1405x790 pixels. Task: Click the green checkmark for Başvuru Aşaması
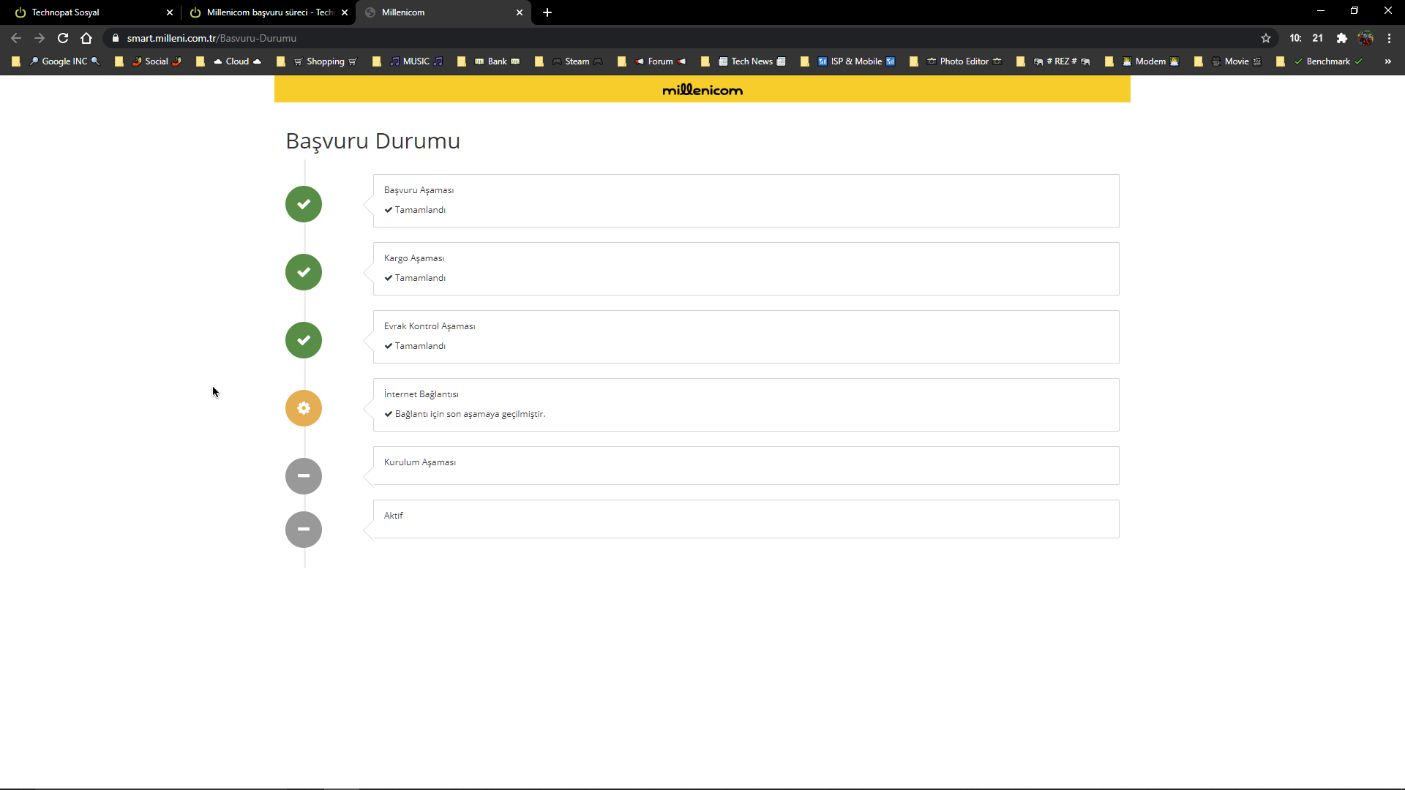(304, 204)
